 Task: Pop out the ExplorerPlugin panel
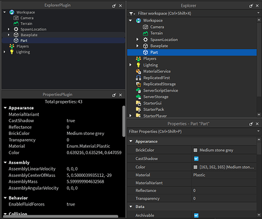click(114, 6)
